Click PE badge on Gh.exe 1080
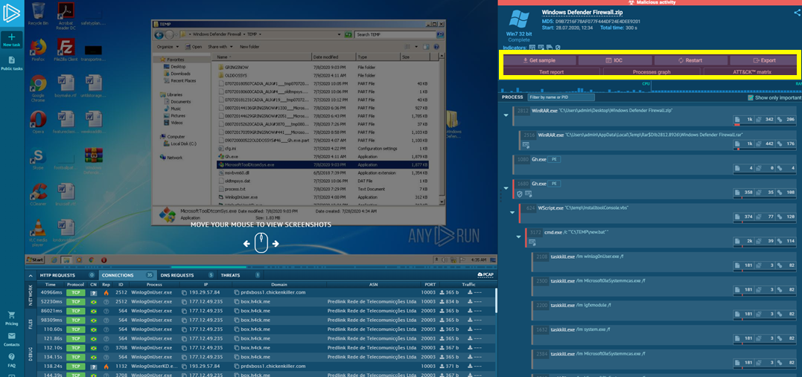The height and width of the screenshot is (377, 802). point(555,159)
